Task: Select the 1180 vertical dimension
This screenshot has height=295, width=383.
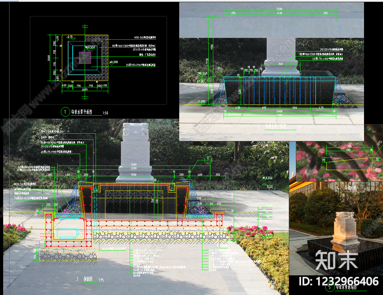Action: (212, 47)
